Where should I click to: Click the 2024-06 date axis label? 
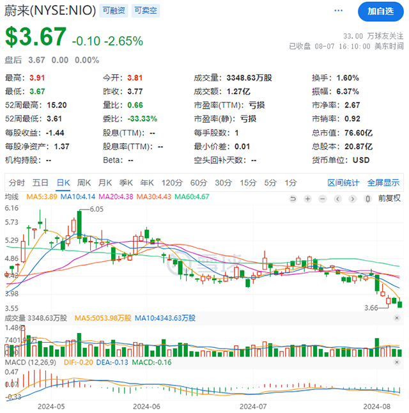tap(147, 407)
